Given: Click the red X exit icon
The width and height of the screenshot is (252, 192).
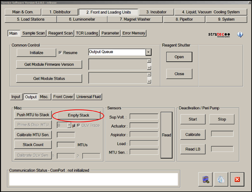Looking at the screenshot, I should pos(237,179).
